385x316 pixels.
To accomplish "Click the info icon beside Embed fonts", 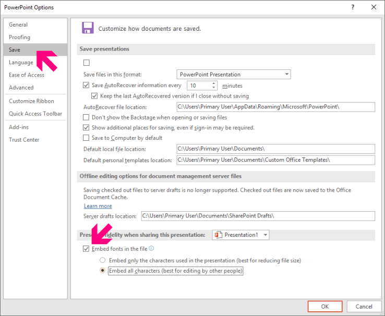I will point(151,249).
